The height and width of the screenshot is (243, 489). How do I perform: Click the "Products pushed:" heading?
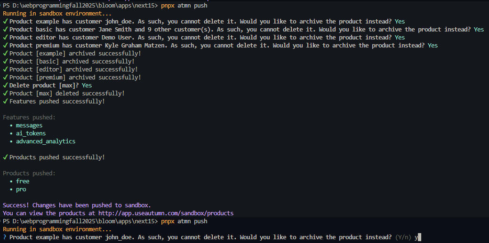coord(29,173)
